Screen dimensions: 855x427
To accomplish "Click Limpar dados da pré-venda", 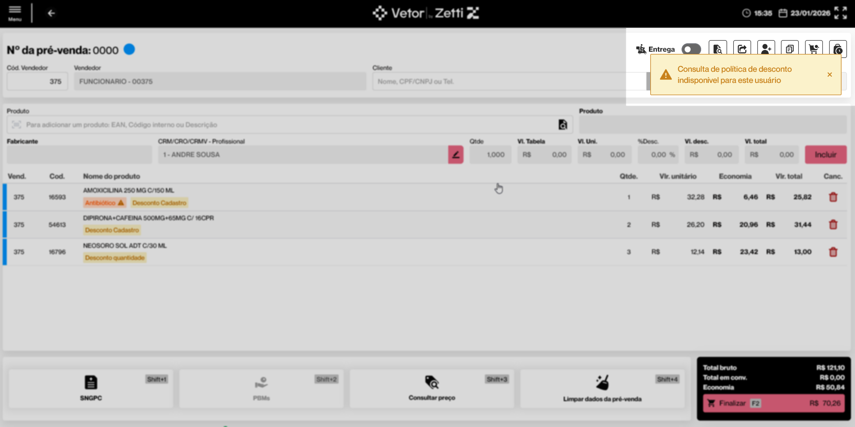I will pos(602,388).
